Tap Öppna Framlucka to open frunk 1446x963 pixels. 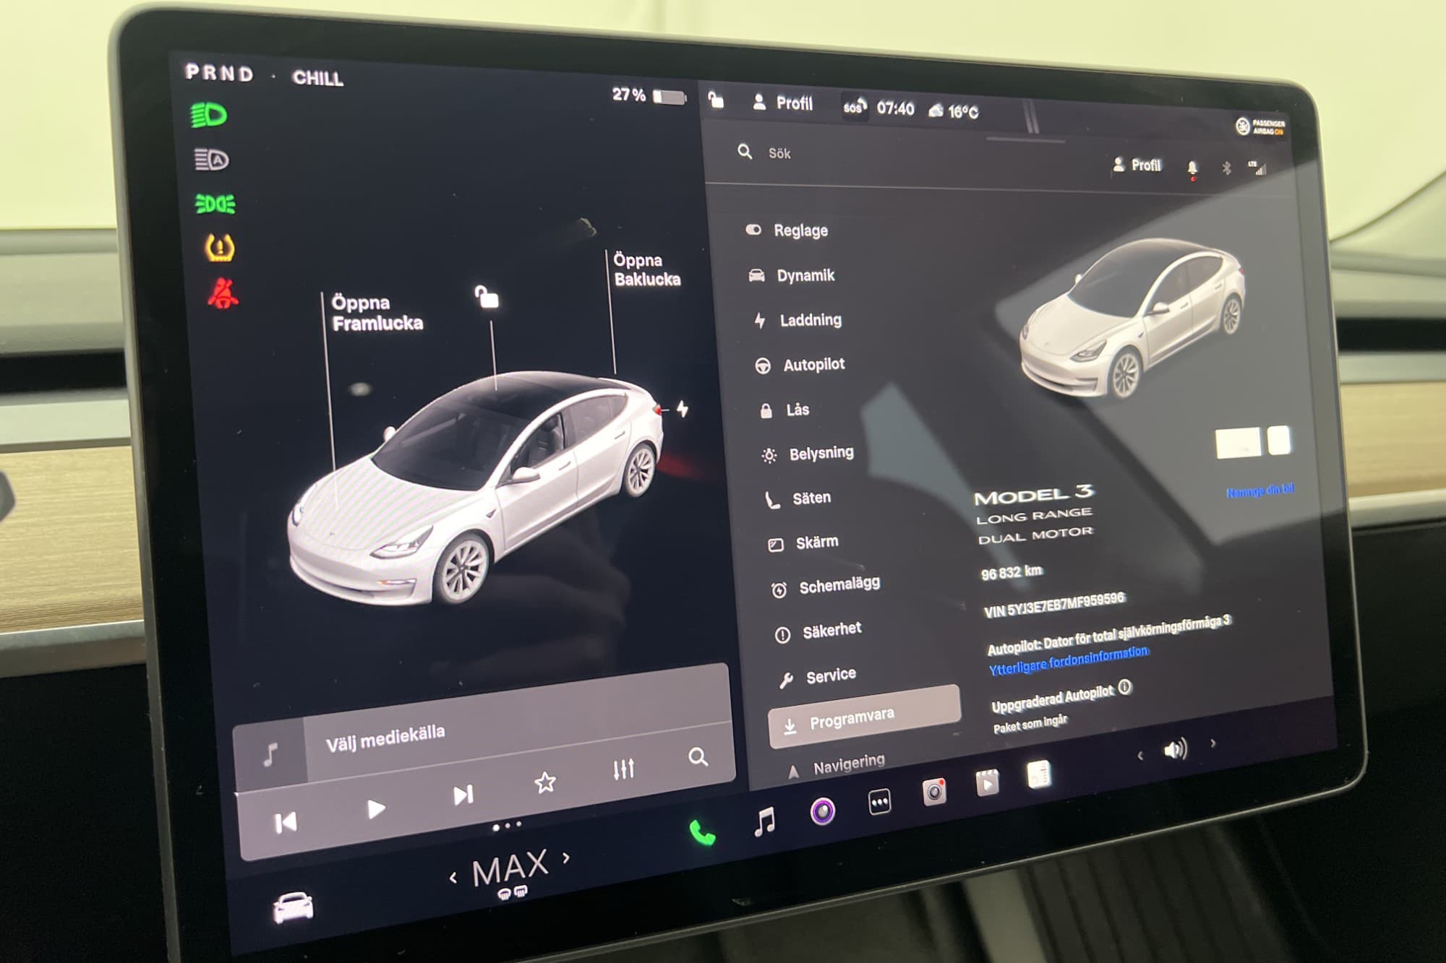[377, 313]
